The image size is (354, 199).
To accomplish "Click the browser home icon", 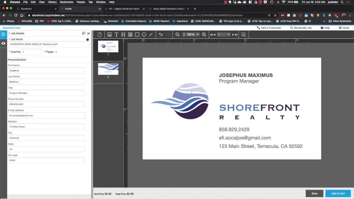I will click(22, 15).
